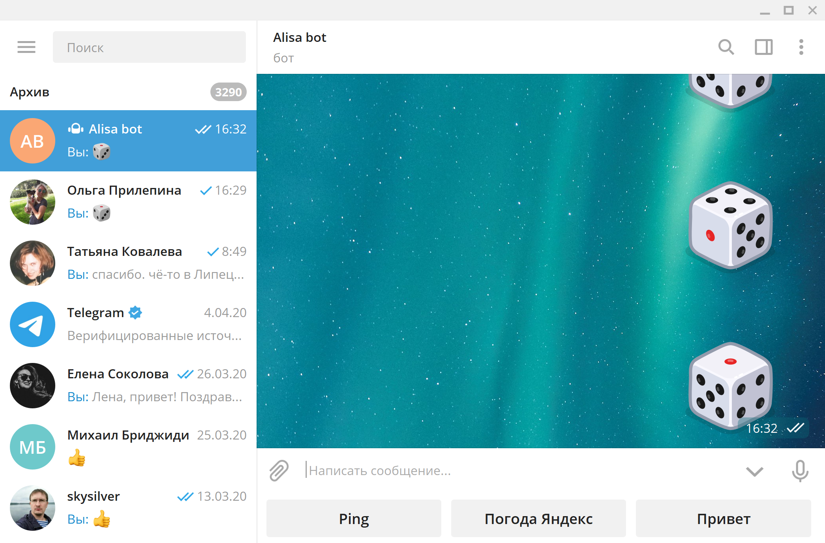
Task: Click the dice emoji in Alisa bot preview
Action: 102,151
